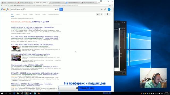Open Google notifications icon
The width and height of the screenshot is (170, 95).
pos(105,9)
